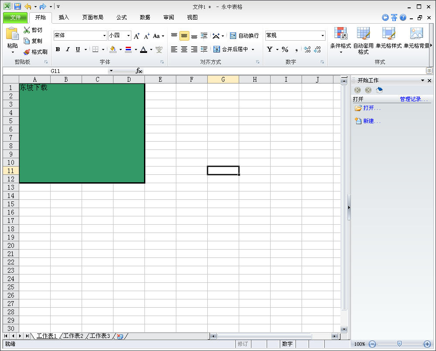Click the insert function fx icon
This screenshot has width=436, height=351.
139,71
